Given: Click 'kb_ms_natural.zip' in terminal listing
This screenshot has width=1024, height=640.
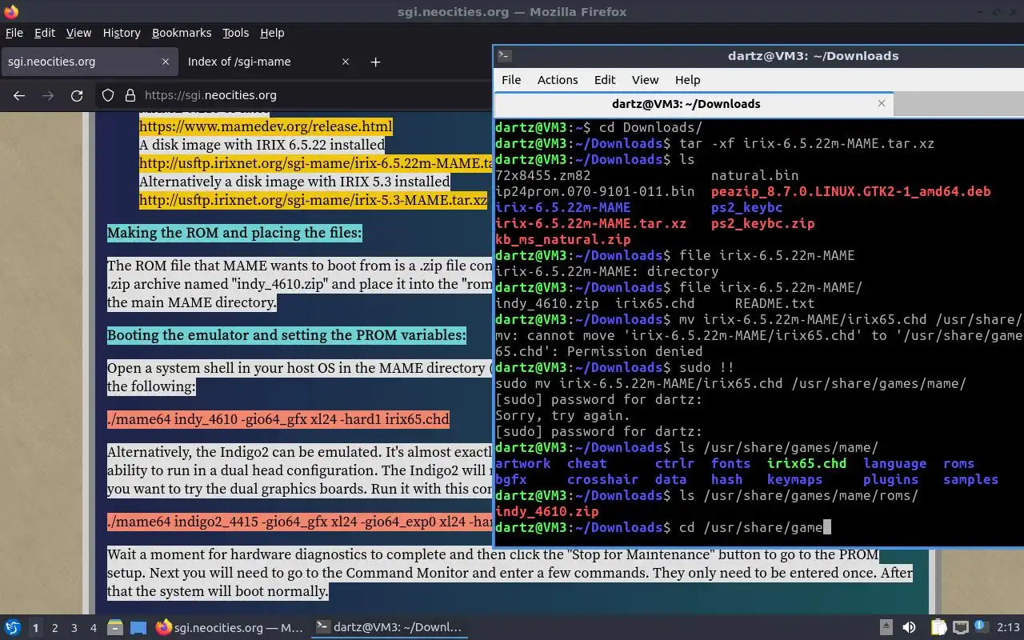Looking at the screenshot, I should point(562,239).
